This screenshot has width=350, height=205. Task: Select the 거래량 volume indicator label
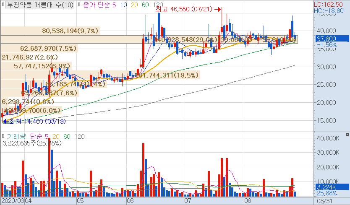click(x=16, y=136)
